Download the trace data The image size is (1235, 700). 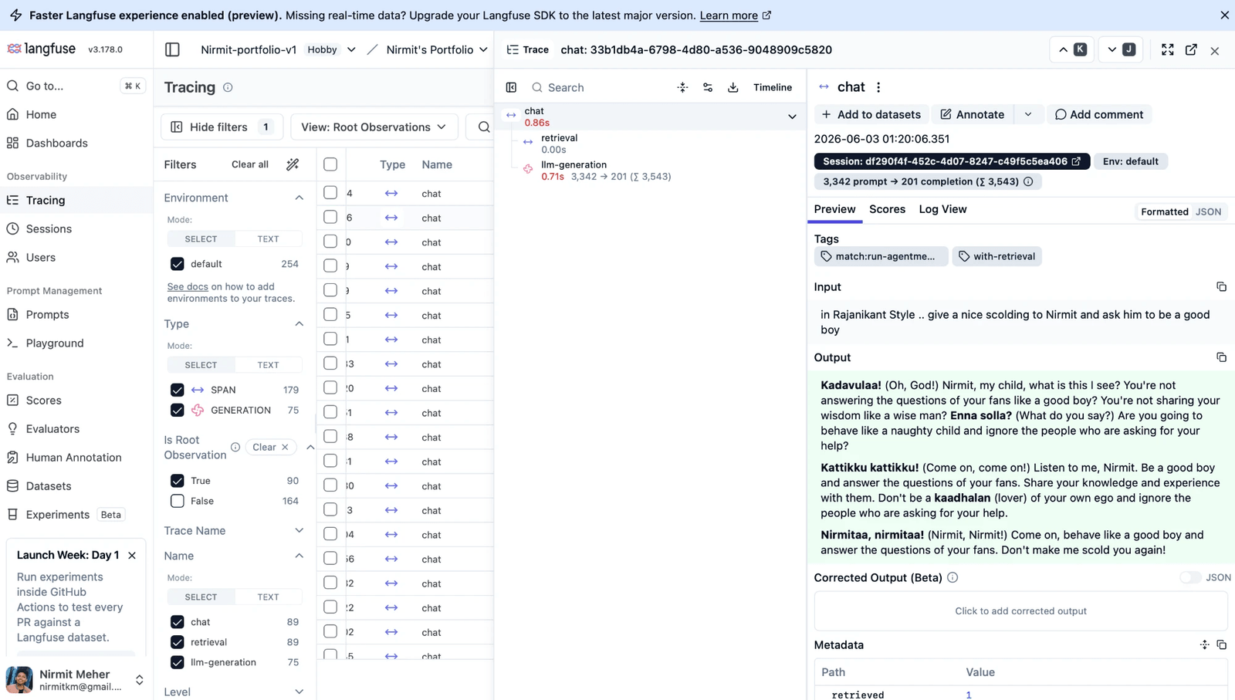tap(733, 87)
